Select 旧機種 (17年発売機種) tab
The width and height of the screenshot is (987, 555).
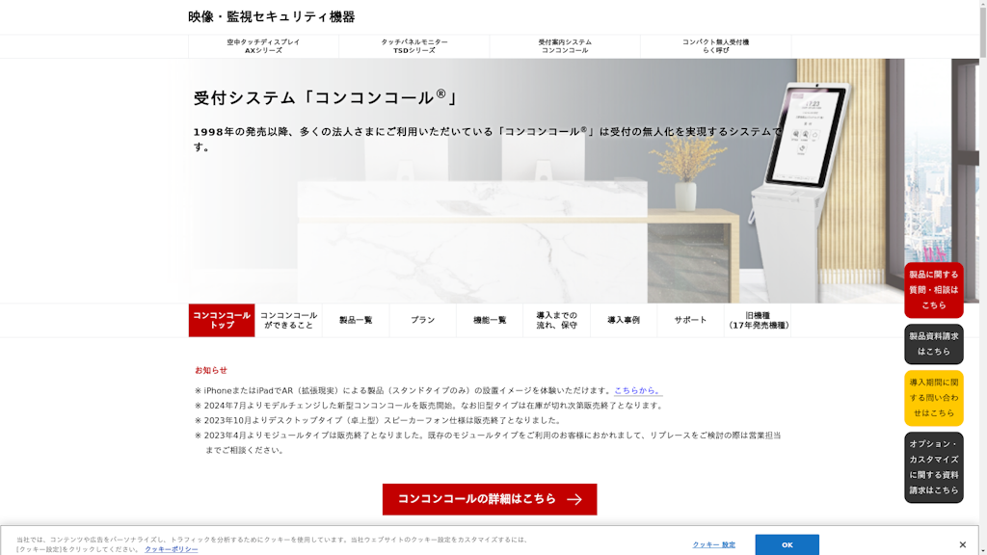(x=758, y=320)
